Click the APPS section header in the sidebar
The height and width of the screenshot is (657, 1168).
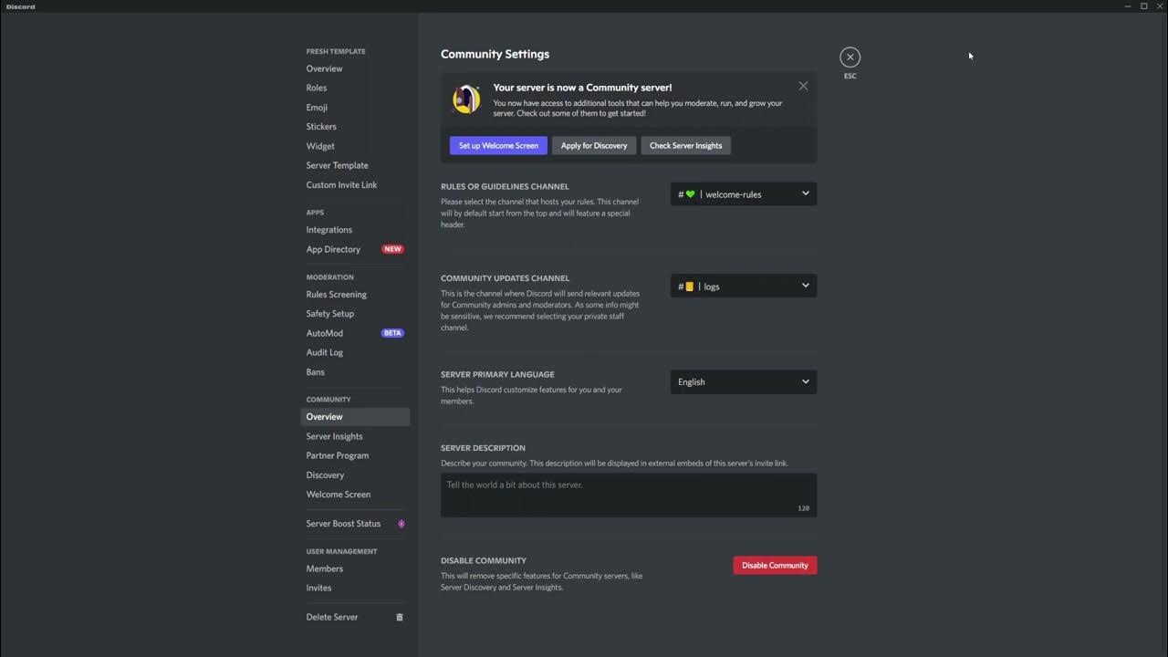(x=315, y=213)
